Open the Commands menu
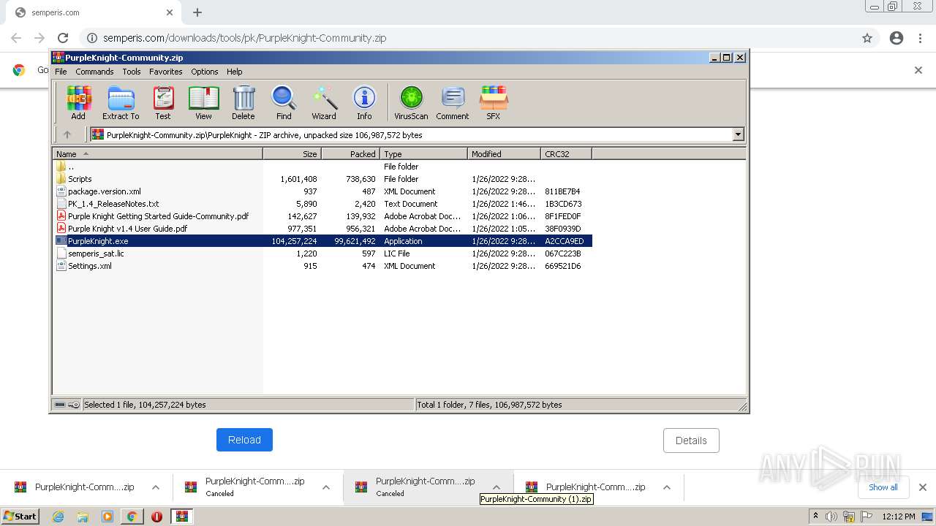The width and height of the screenshot is (936, 526). [x=94, y=72]
